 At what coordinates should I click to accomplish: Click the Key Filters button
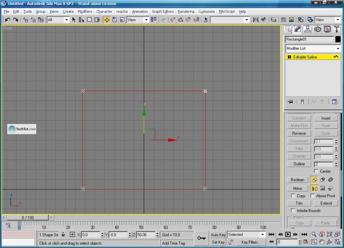(251, 242)
